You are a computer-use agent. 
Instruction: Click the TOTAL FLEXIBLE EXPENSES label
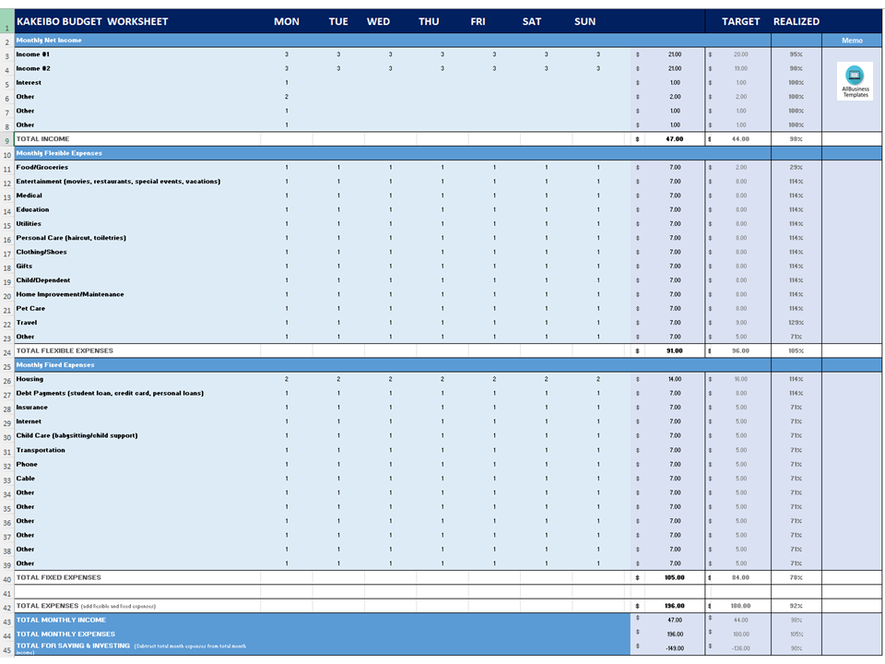(66, 350)
